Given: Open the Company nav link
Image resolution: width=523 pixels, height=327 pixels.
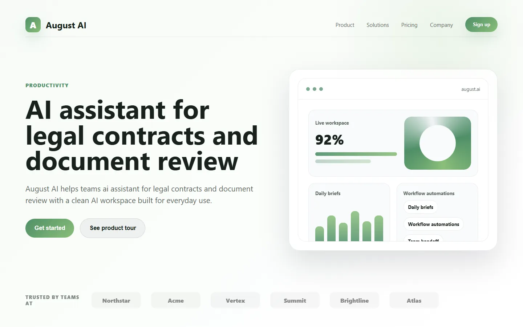Looking at the screenshot, I should click(x=441, y=25).
